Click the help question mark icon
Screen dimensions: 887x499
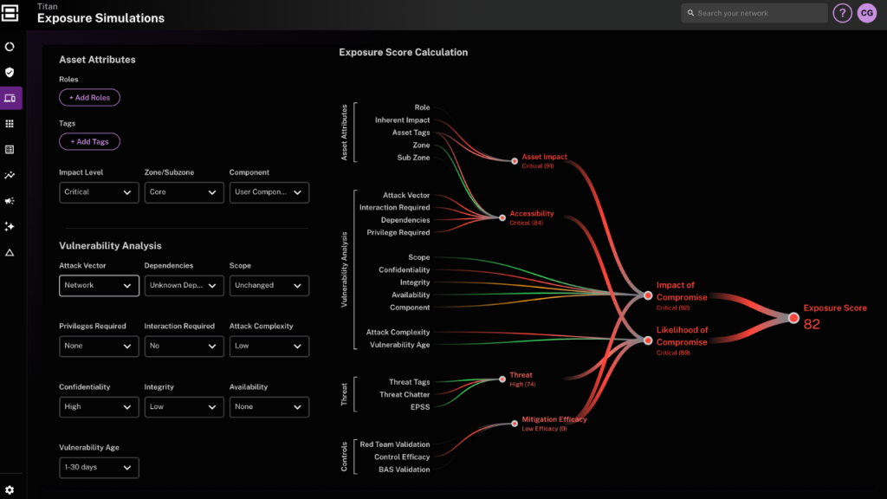click(x=842, y=13)
